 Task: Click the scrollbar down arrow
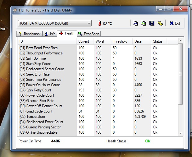coord(181,133)
